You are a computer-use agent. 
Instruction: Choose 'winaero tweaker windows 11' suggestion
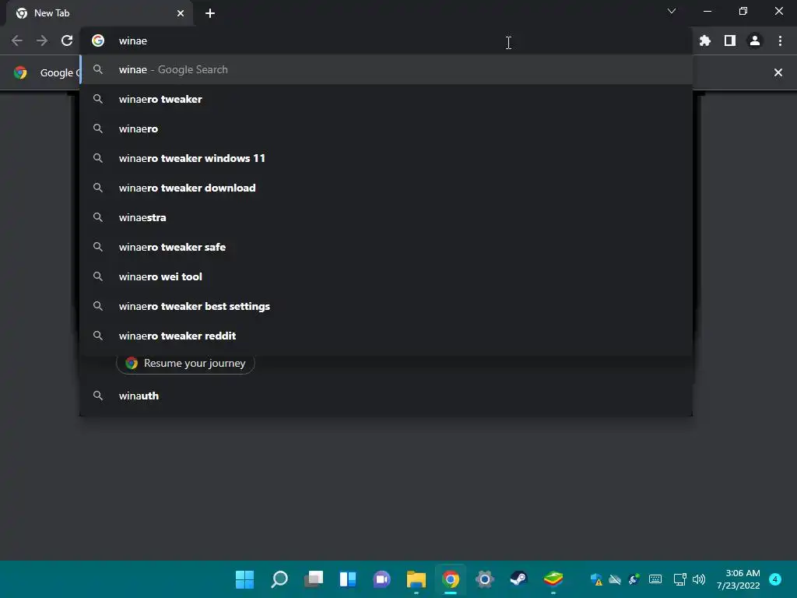tap(386, 158)
